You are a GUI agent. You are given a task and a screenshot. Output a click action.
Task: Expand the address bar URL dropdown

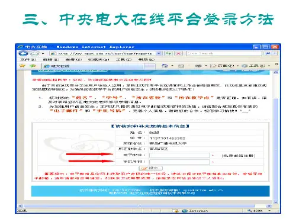pos(159,53)
